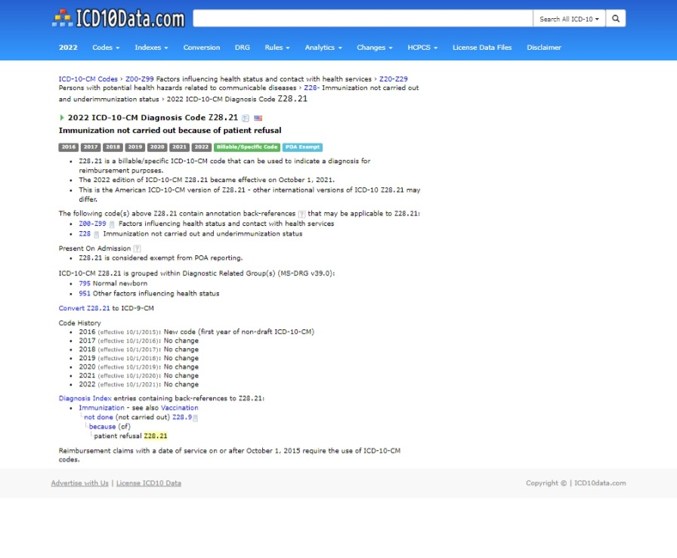Select the 2017 year badge
The height and width of the screenshot is (558, 677).
(x=91, y=147)
